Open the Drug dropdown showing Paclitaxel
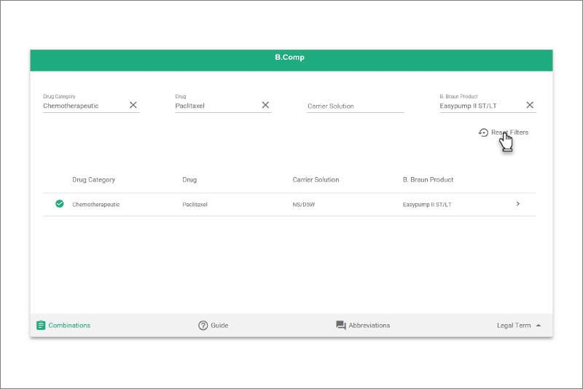This screenshot has width=583, height=389. pos(216,106)
